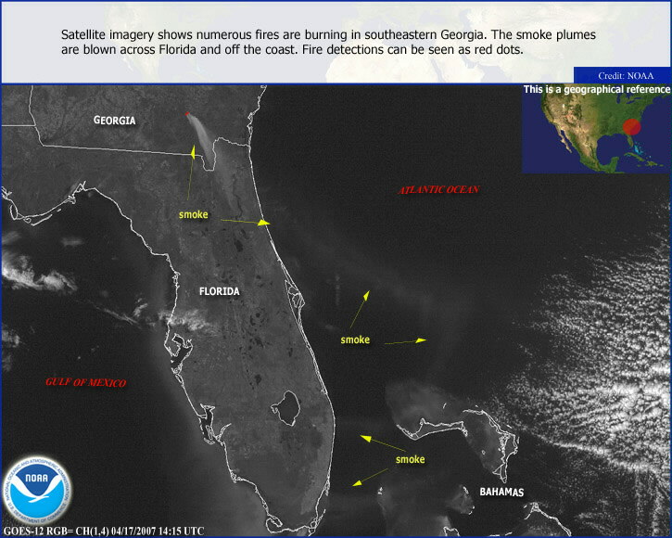Click the 'GULF OF MEXICO' label
The image size is (672, 538).
[85, 382]
